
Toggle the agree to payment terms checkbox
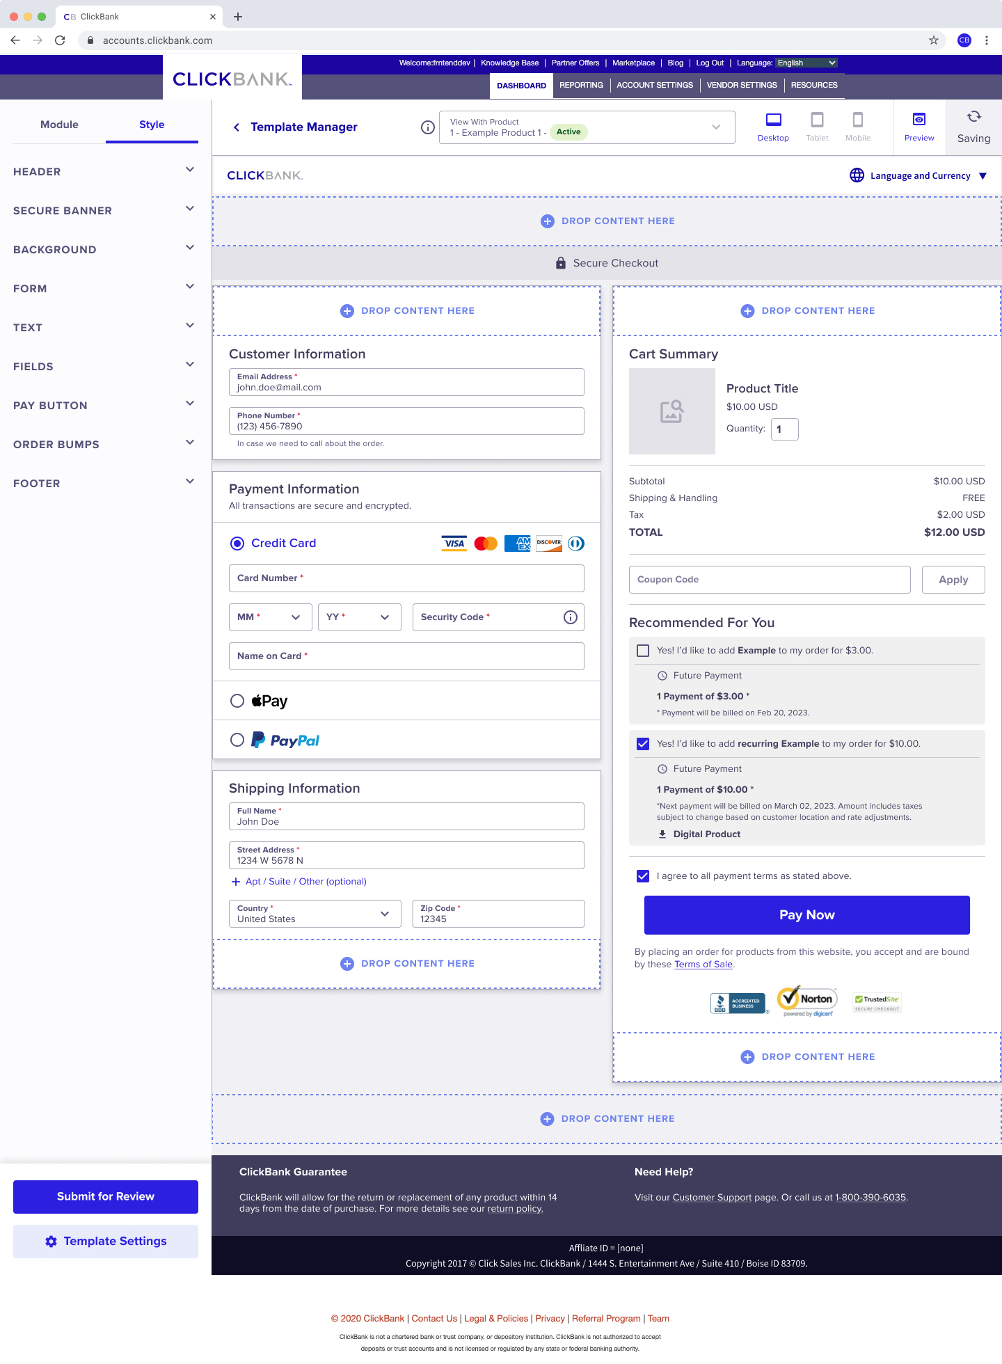click(x=643, y=876)
